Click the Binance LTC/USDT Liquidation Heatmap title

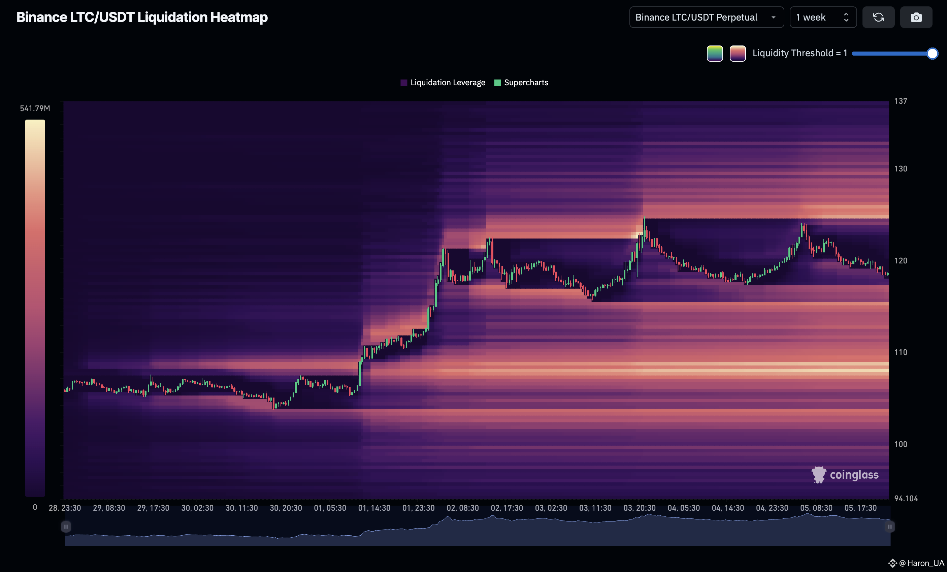click(x=142, y=17)
